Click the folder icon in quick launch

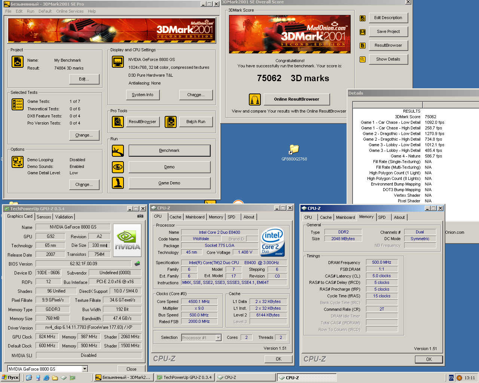tap(55, 378)
